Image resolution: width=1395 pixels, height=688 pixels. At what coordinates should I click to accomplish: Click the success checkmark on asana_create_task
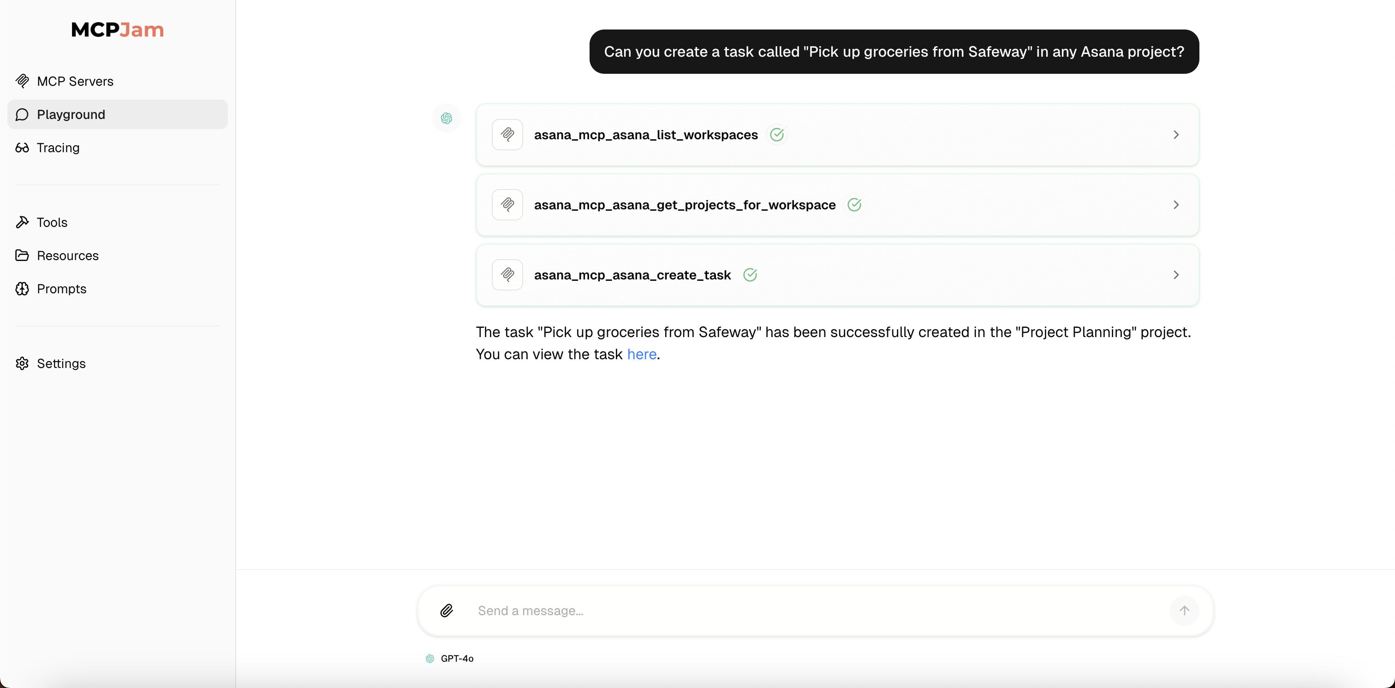[750, 275]
